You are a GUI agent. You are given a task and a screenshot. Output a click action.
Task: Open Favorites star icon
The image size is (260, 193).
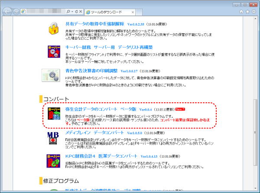click(x=247, y=12)
